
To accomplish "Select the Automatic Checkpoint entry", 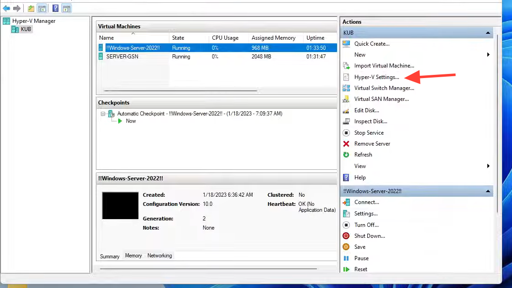I will pyautogui.click(x=200, y=114).
